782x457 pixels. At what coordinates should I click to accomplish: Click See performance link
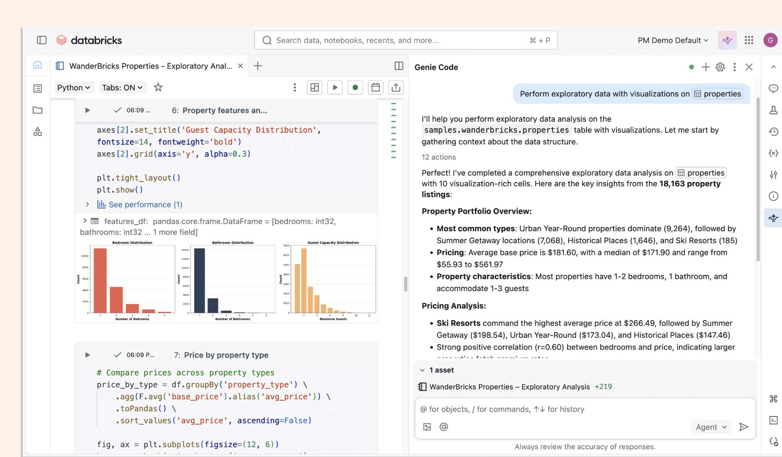point(145,204)
